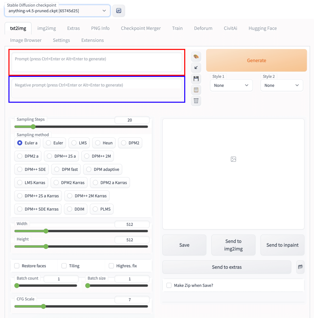Open the CivitAi tab
Screen dimensions: 314x318
pos(231,28)
